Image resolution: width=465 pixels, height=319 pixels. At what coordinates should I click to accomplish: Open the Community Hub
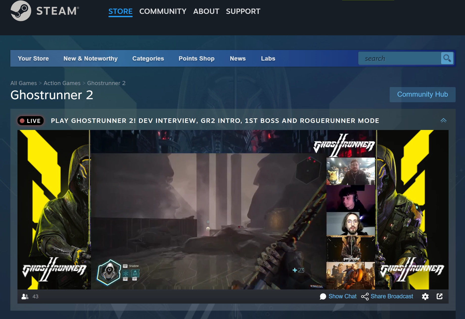coord(423,94)
